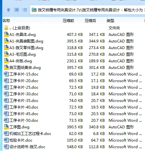Viewport: 145px width, 151px height.
Task: Click the file name 机械加工工艺过程卡.doc
Action: pos(30,134)
